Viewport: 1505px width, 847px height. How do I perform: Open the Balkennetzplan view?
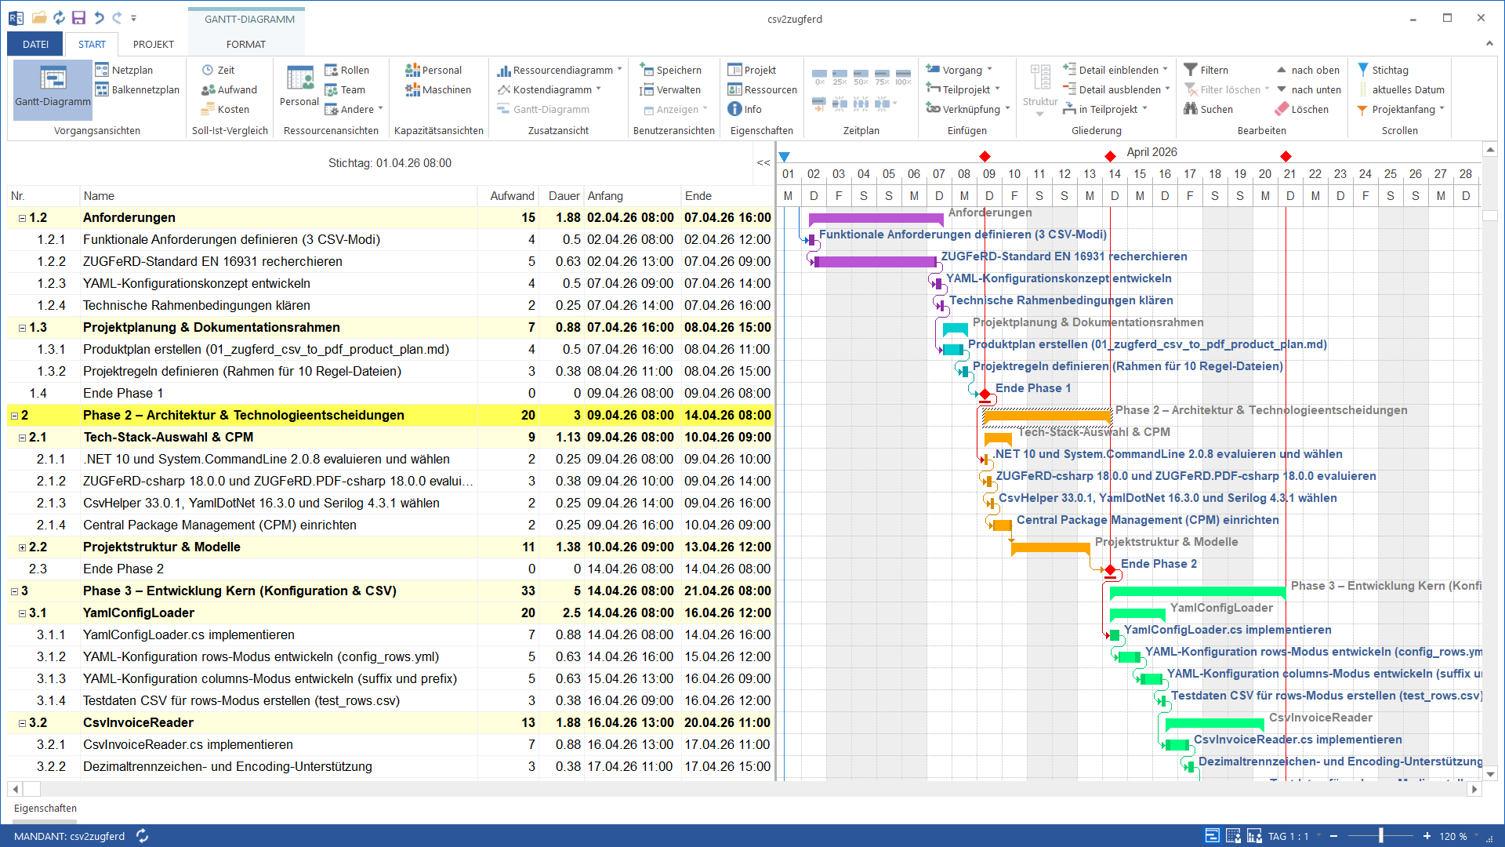(x=137, y=89)
